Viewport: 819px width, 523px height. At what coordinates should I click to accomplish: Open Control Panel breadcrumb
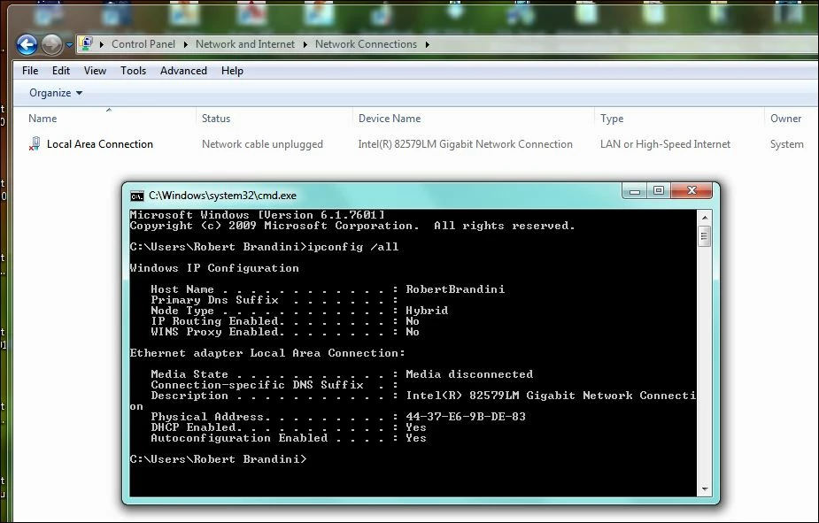coord(143,44)
